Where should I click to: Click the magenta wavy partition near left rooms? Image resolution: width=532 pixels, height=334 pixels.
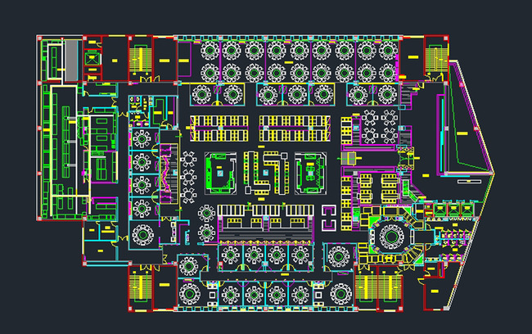coord(166,173)
